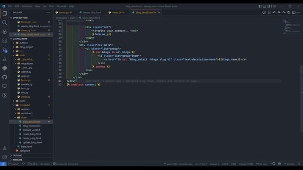Click the notifications bell in status bar
This screenshot has height=170, width=303.
[299, 164]
